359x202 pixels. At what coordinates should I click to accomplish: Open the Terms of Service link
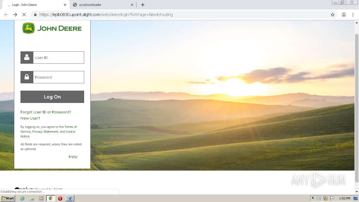coord(71,127)
